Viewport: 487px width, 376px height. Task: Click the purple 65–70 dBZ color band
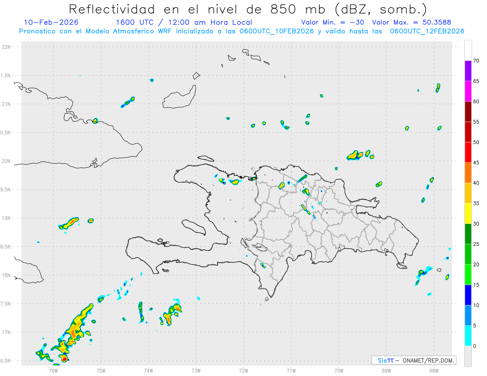click(x=468, y=71)
